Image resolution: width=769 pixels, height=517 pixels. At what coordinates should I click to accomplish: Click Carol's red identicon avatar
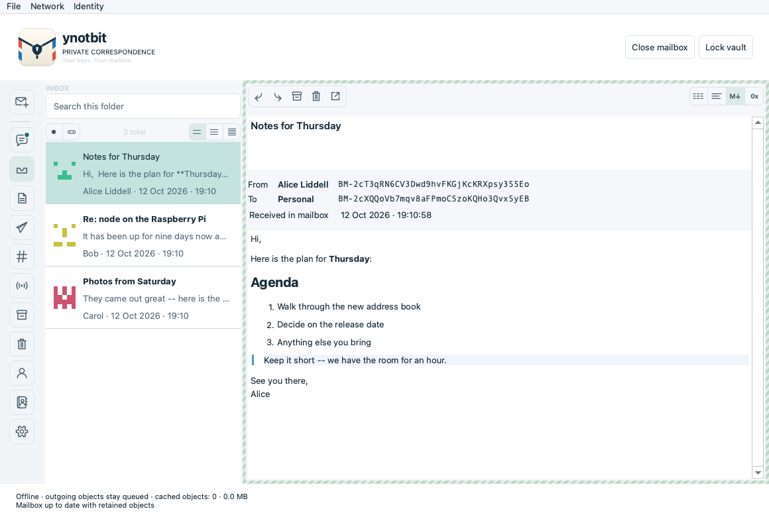(65, 298)
